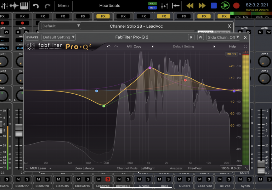The height and width of the screenshot is (190, 272).
Task: Open Default Setting preset browser in Pro-Q
Action: pos(183,46)
